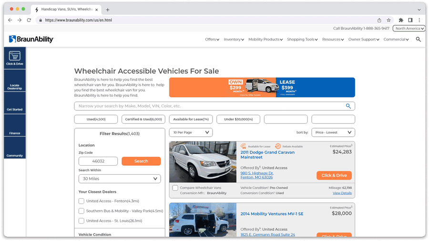The image size is (429, 241).
Task: Open the Dodge Grand Caravan photo
Action: coord(203,162)
